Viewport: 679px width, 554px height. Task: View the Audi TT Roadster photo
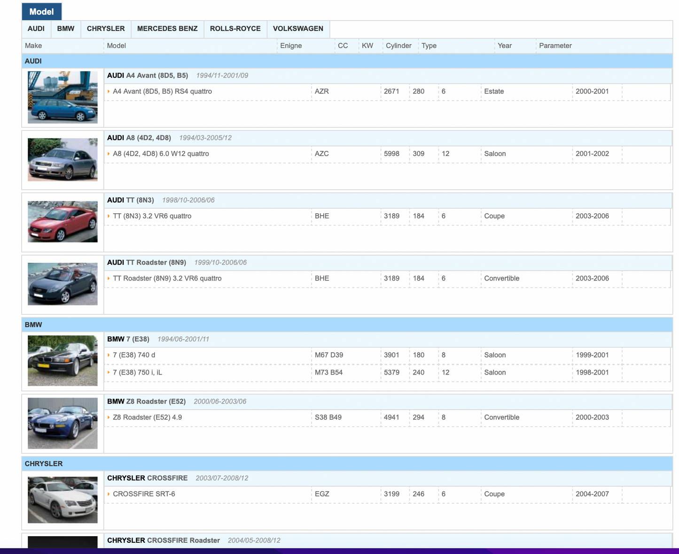62,284
